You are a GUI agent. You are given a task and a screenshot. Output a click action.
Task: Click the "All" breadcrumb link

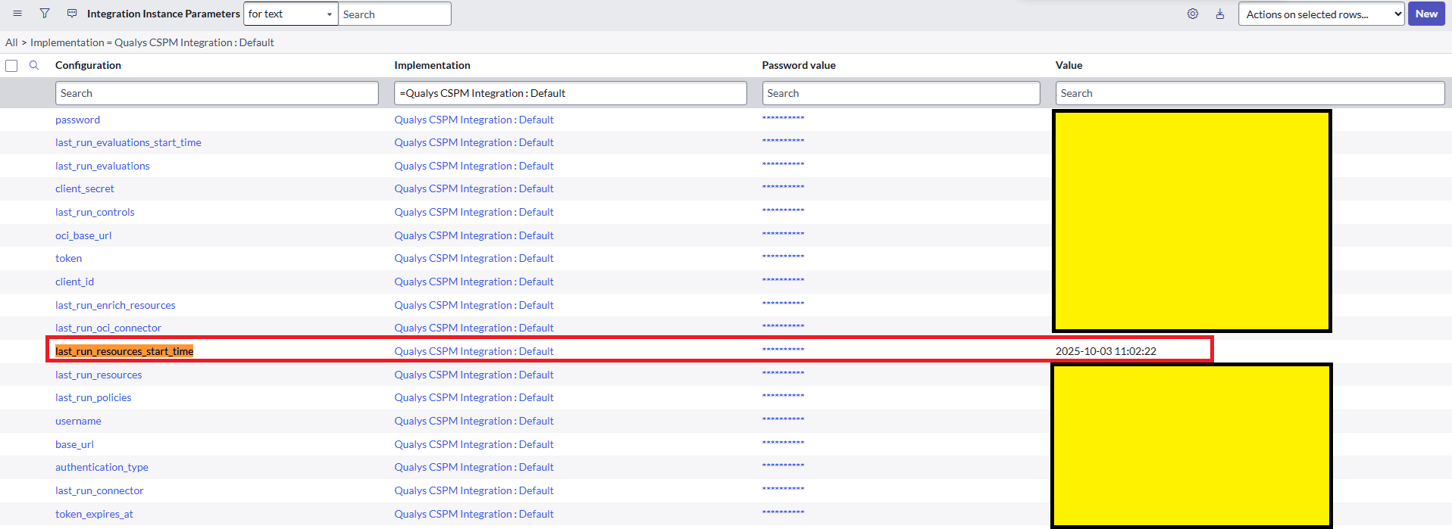click(x=11, y=42)
